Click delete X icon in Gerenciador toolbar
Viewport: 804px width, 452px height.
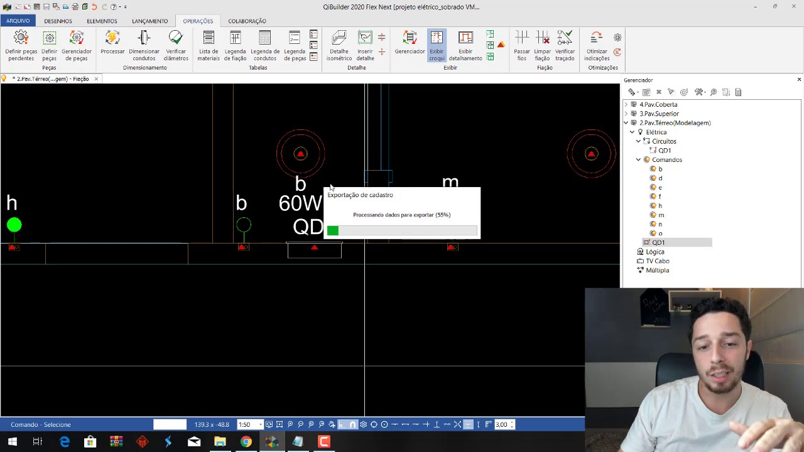click(659, 92)
